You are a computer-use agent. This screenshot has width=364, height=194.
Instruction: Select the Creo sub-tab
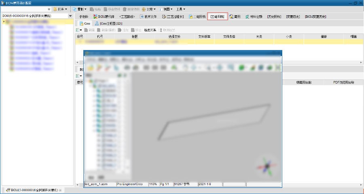pyautogui.click(x=85, y=23)
